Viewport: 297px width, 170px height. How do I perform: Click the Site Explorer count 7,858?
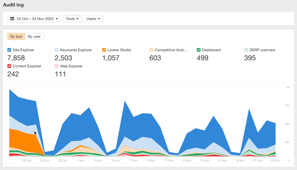coord(16,58)
